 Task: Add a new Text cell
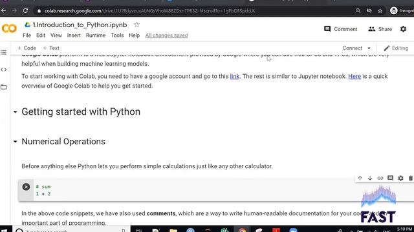[x=51, y=48]
